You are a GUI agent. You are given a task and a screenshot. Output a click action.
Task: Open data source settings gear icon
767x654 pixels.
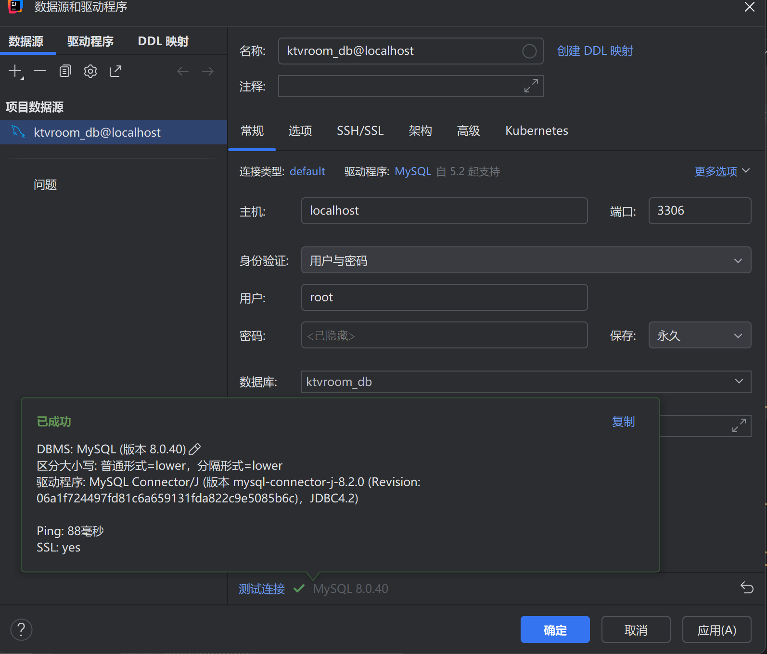pyautogui.click(x=90, y=72)
